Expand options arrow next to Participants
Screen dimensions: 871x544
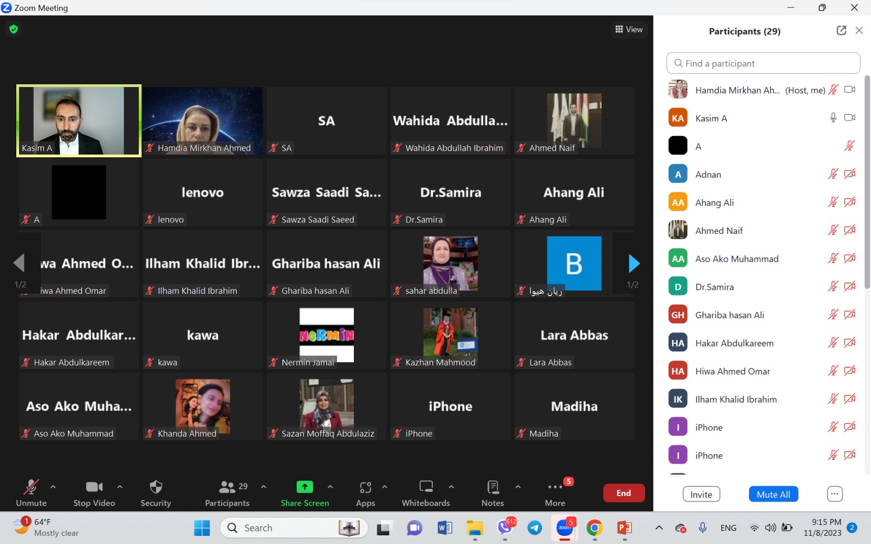pos(263,487)
